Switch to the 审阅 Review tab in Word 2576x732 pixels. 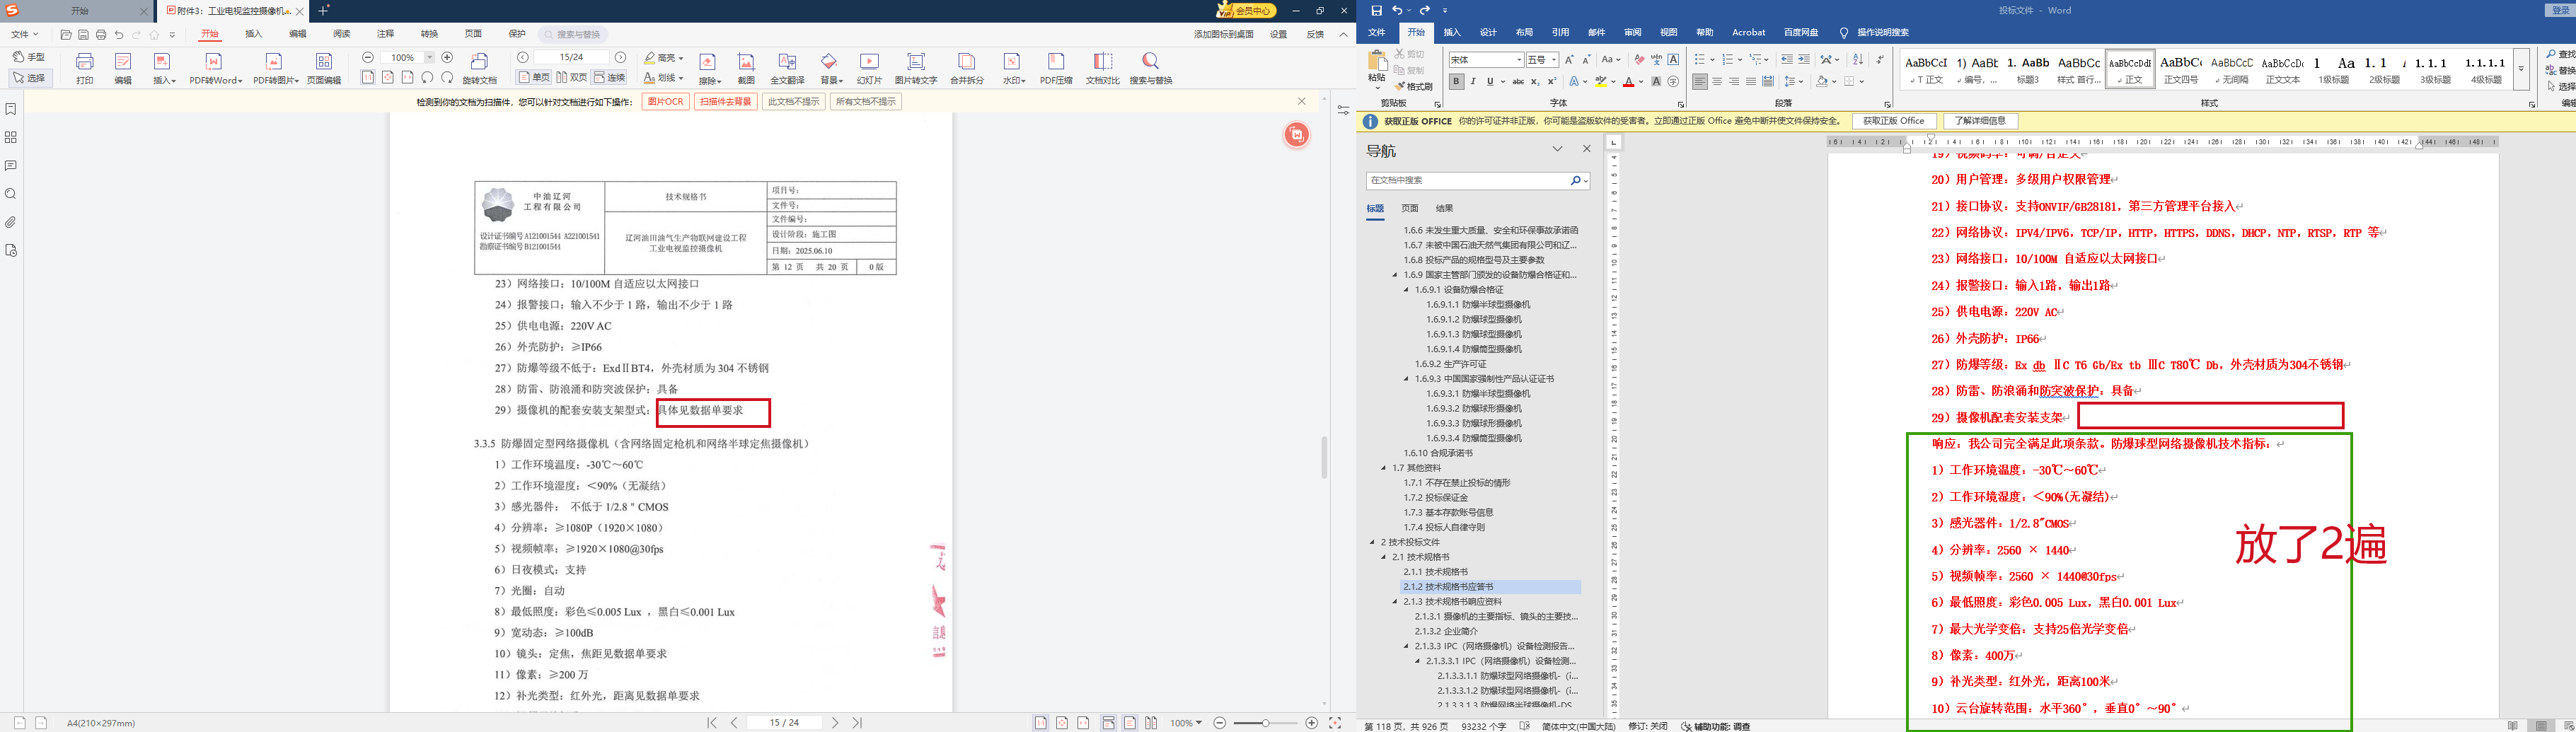click(1633, 33)
